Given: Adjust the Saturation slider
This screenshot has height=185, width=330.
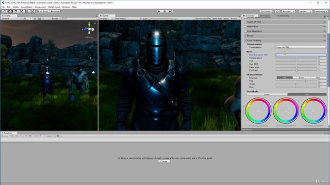Looking at the screenshot, I should click(296, 67).
